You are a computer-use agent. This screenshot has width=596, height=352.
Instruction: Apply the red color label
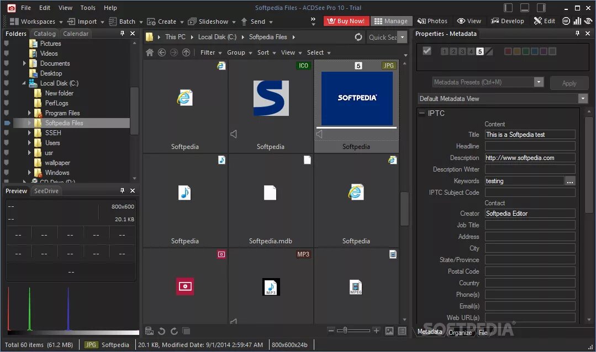508,51
